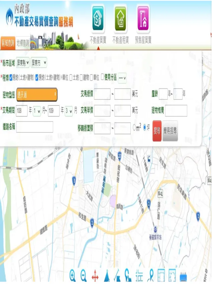Enable the 建物 checkbox
This screenshot has width=212, height=284.
[x=82, y=78]
